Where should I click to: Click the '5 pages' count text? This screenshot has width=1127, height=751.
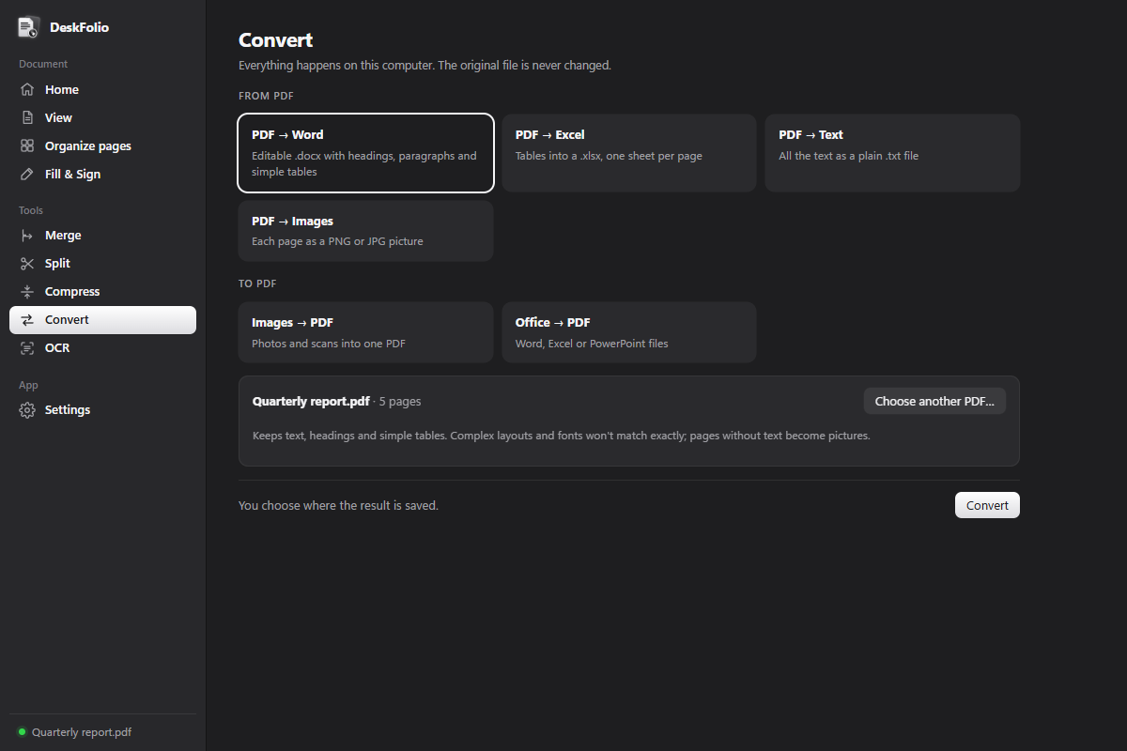[x=400, y=401]
